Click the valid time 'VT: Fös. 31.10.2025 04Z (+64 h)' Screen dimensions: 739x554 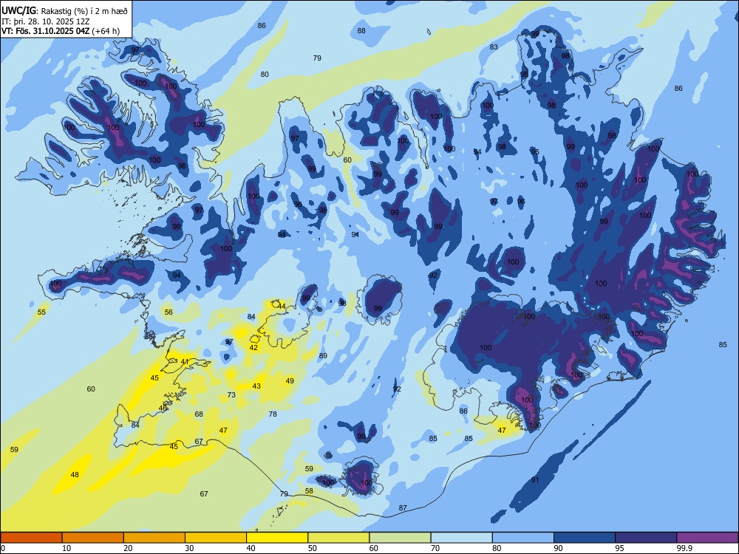(x=61, y=31)
